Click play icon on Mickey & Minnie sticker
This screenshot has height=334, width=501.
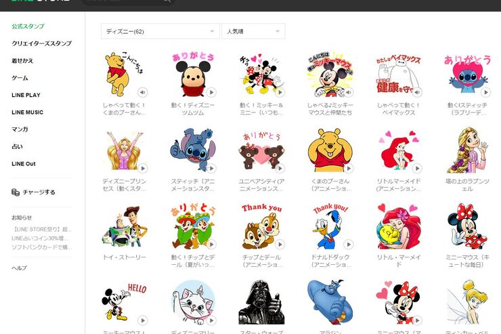(280, 92)
